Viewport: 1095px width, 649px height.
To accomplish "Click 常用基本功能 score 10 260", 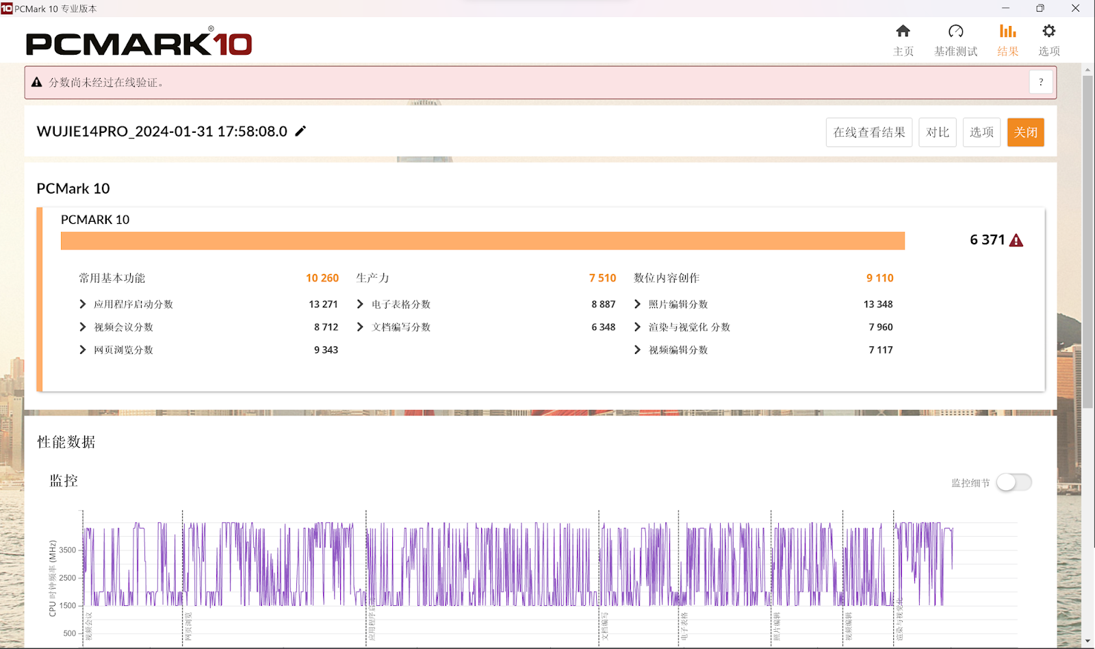I will [322, 278].
